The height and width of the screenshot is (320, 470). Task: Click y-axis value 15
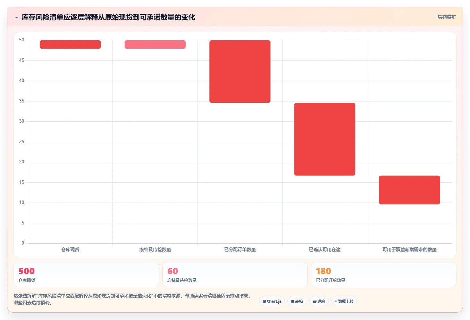point(22,182)
